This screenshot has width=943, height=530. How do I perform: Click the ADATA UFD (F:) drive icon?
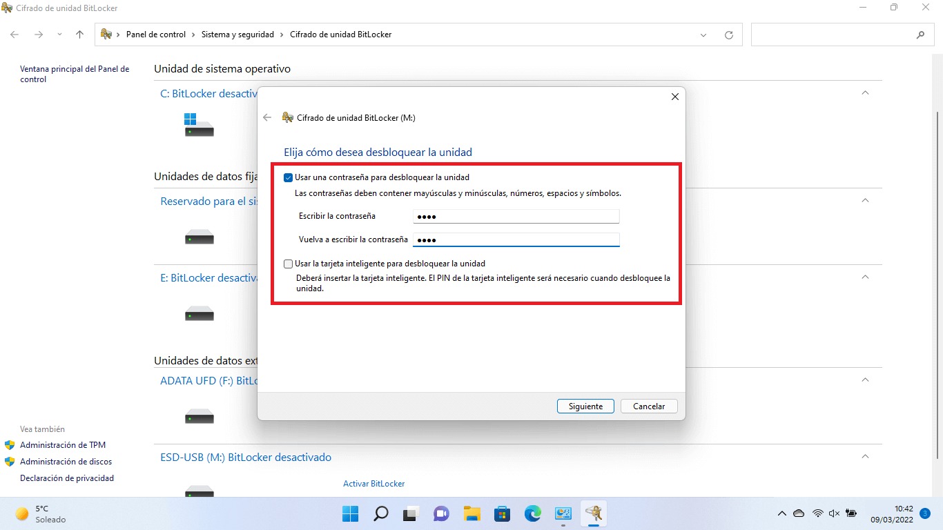[x=199, y=416]
